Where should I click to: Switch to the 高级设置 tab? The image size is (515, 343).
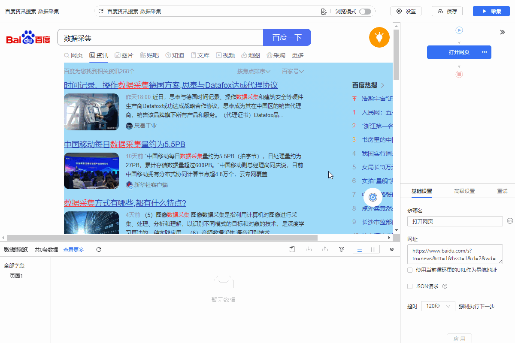464,191
